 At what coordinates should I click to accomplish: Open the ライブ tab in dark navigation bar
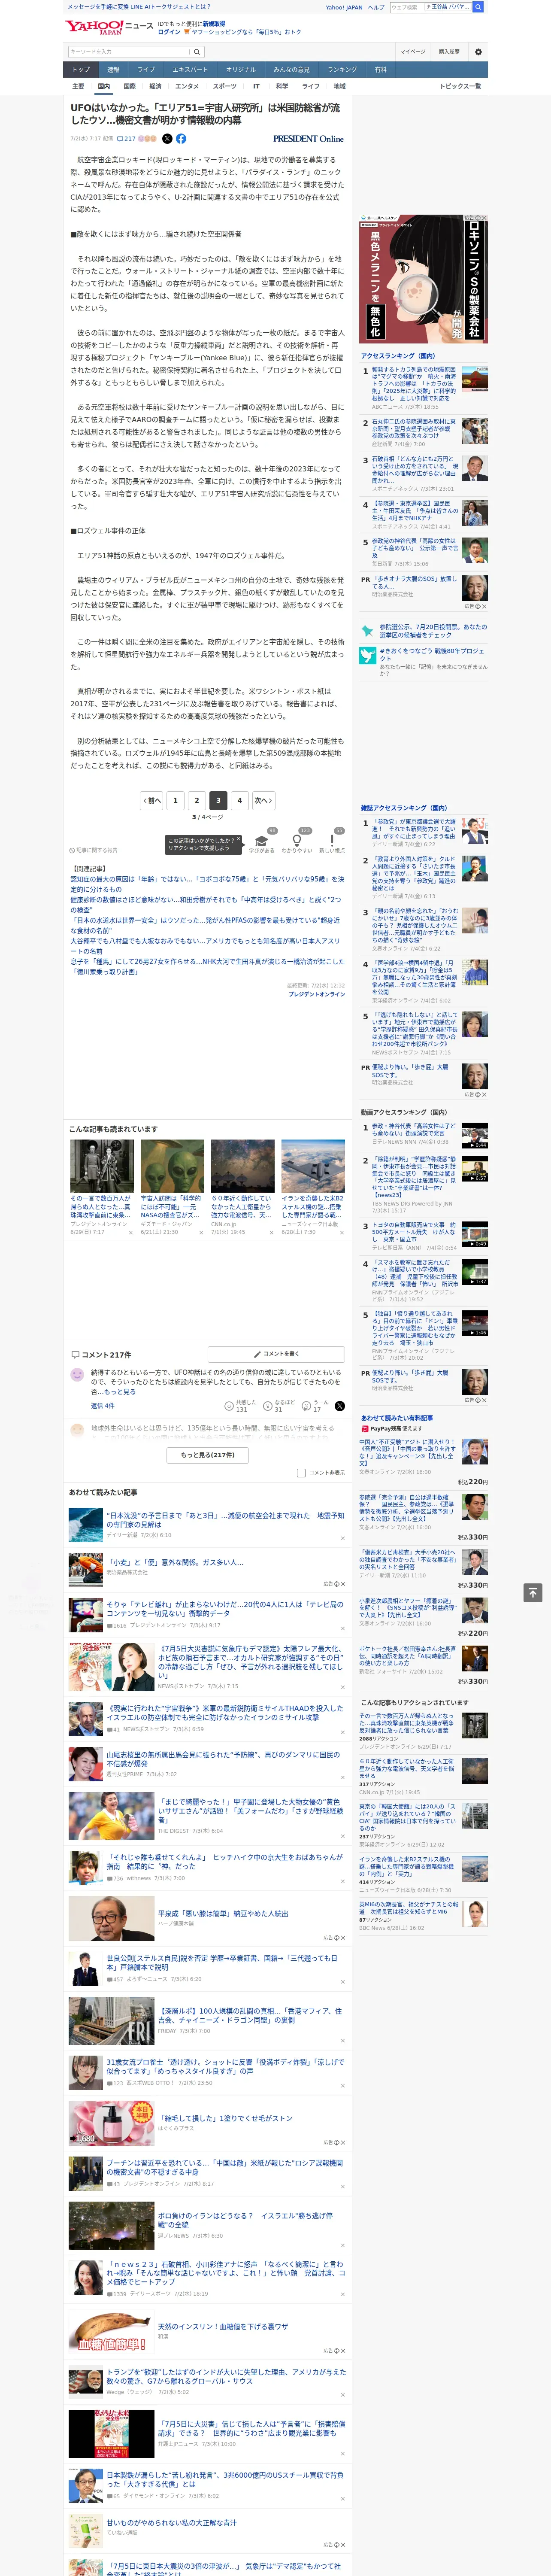[x=146, y=70]
